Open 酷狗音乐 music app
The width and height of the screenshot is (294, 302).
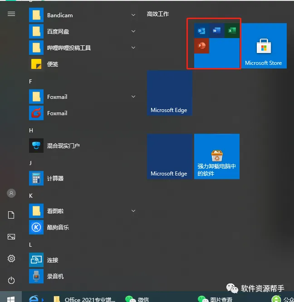[x=84, y=227]
